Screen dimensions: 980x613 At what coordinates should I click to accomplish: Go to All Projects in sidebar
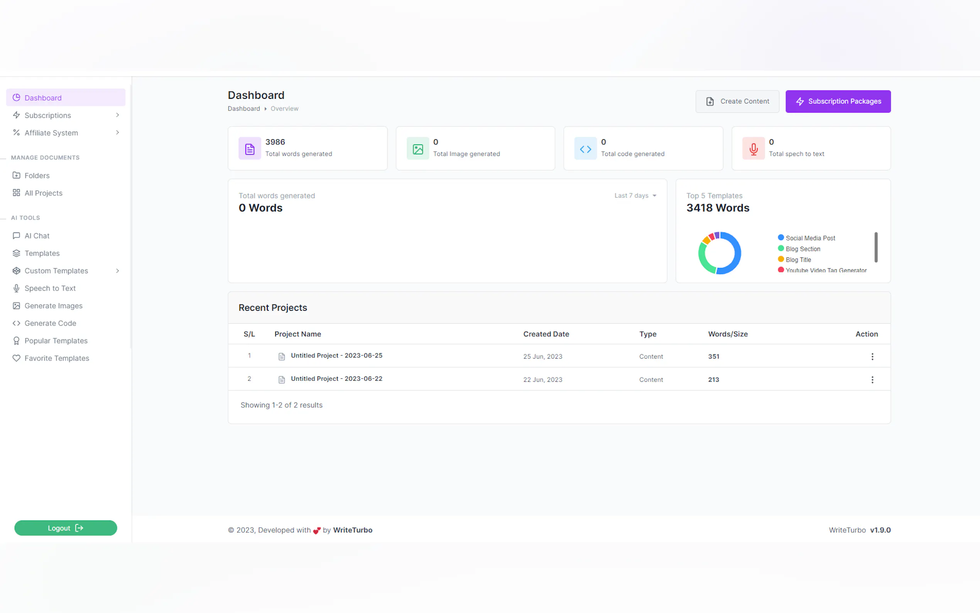[x=43, y=193]
